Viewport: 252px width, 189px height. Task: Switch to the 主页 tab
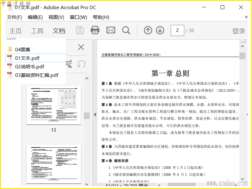15,31
